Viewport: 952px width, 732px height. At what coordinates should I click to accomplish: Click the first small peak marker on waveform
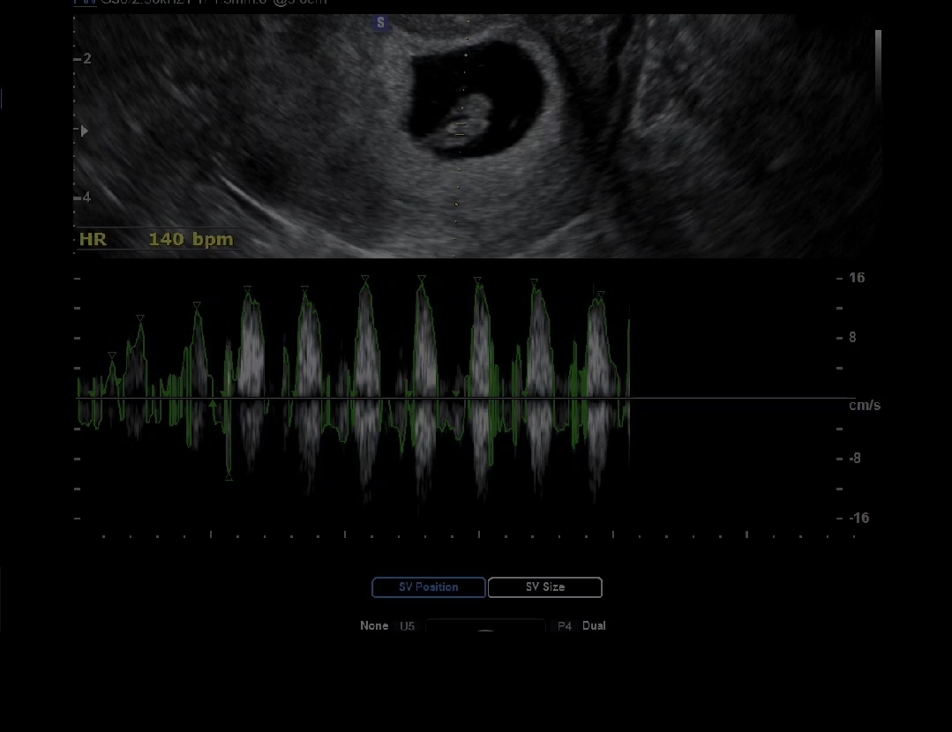pyautogui.click(x=112, y=355)
